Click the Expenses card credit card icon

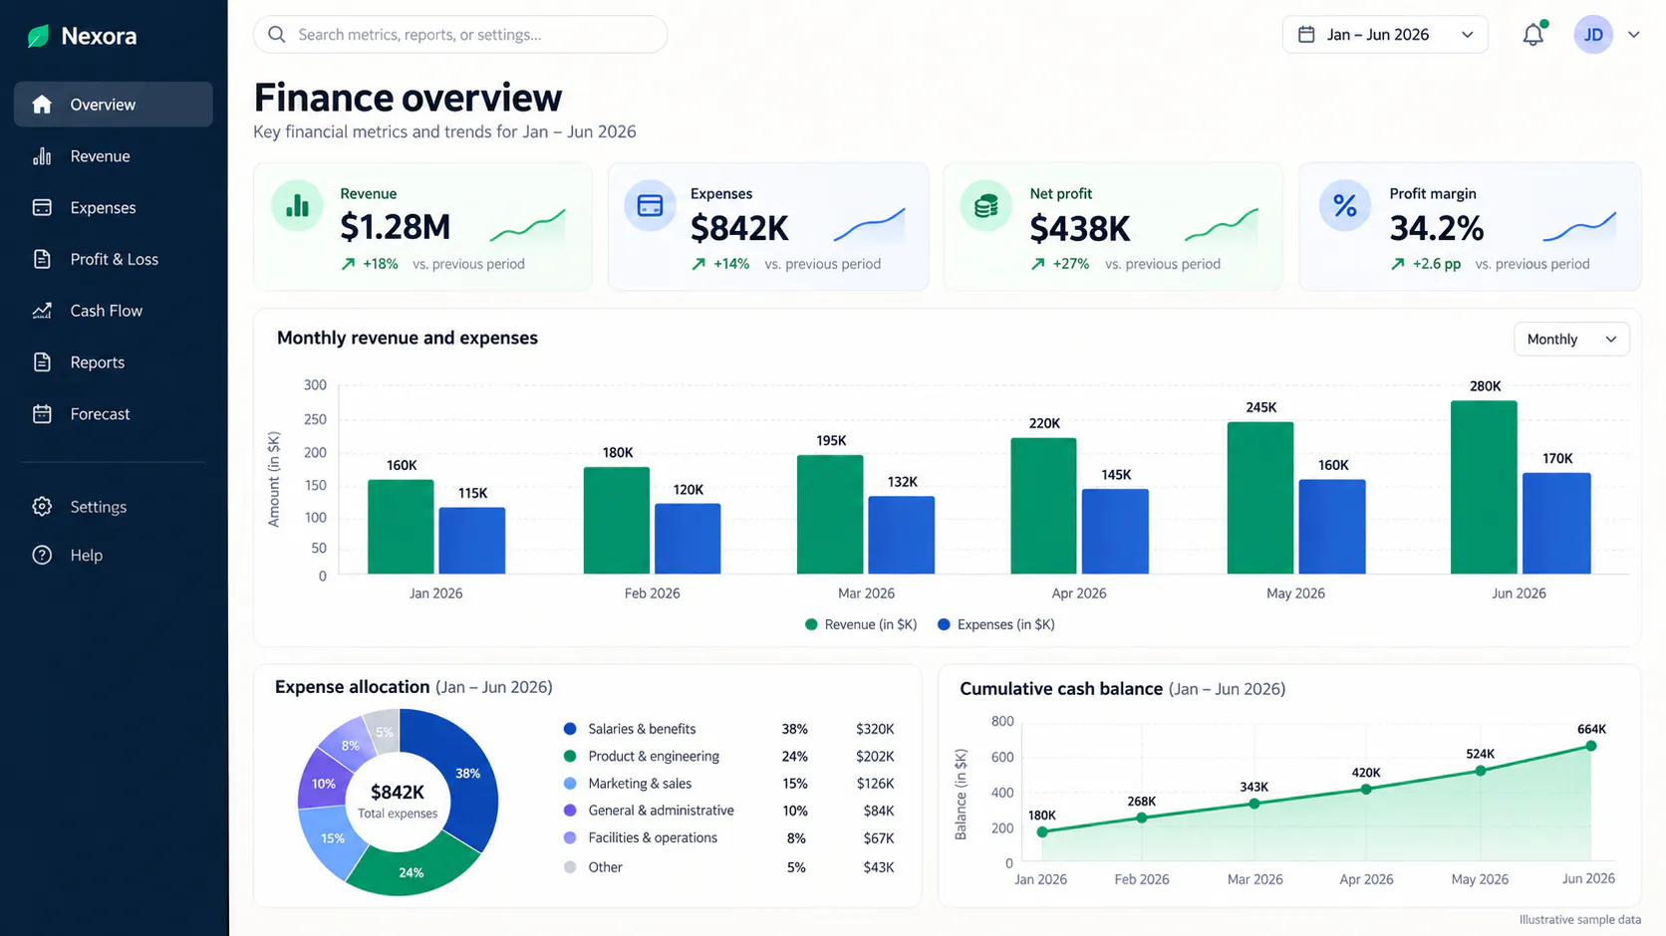[x=650, y=205]
